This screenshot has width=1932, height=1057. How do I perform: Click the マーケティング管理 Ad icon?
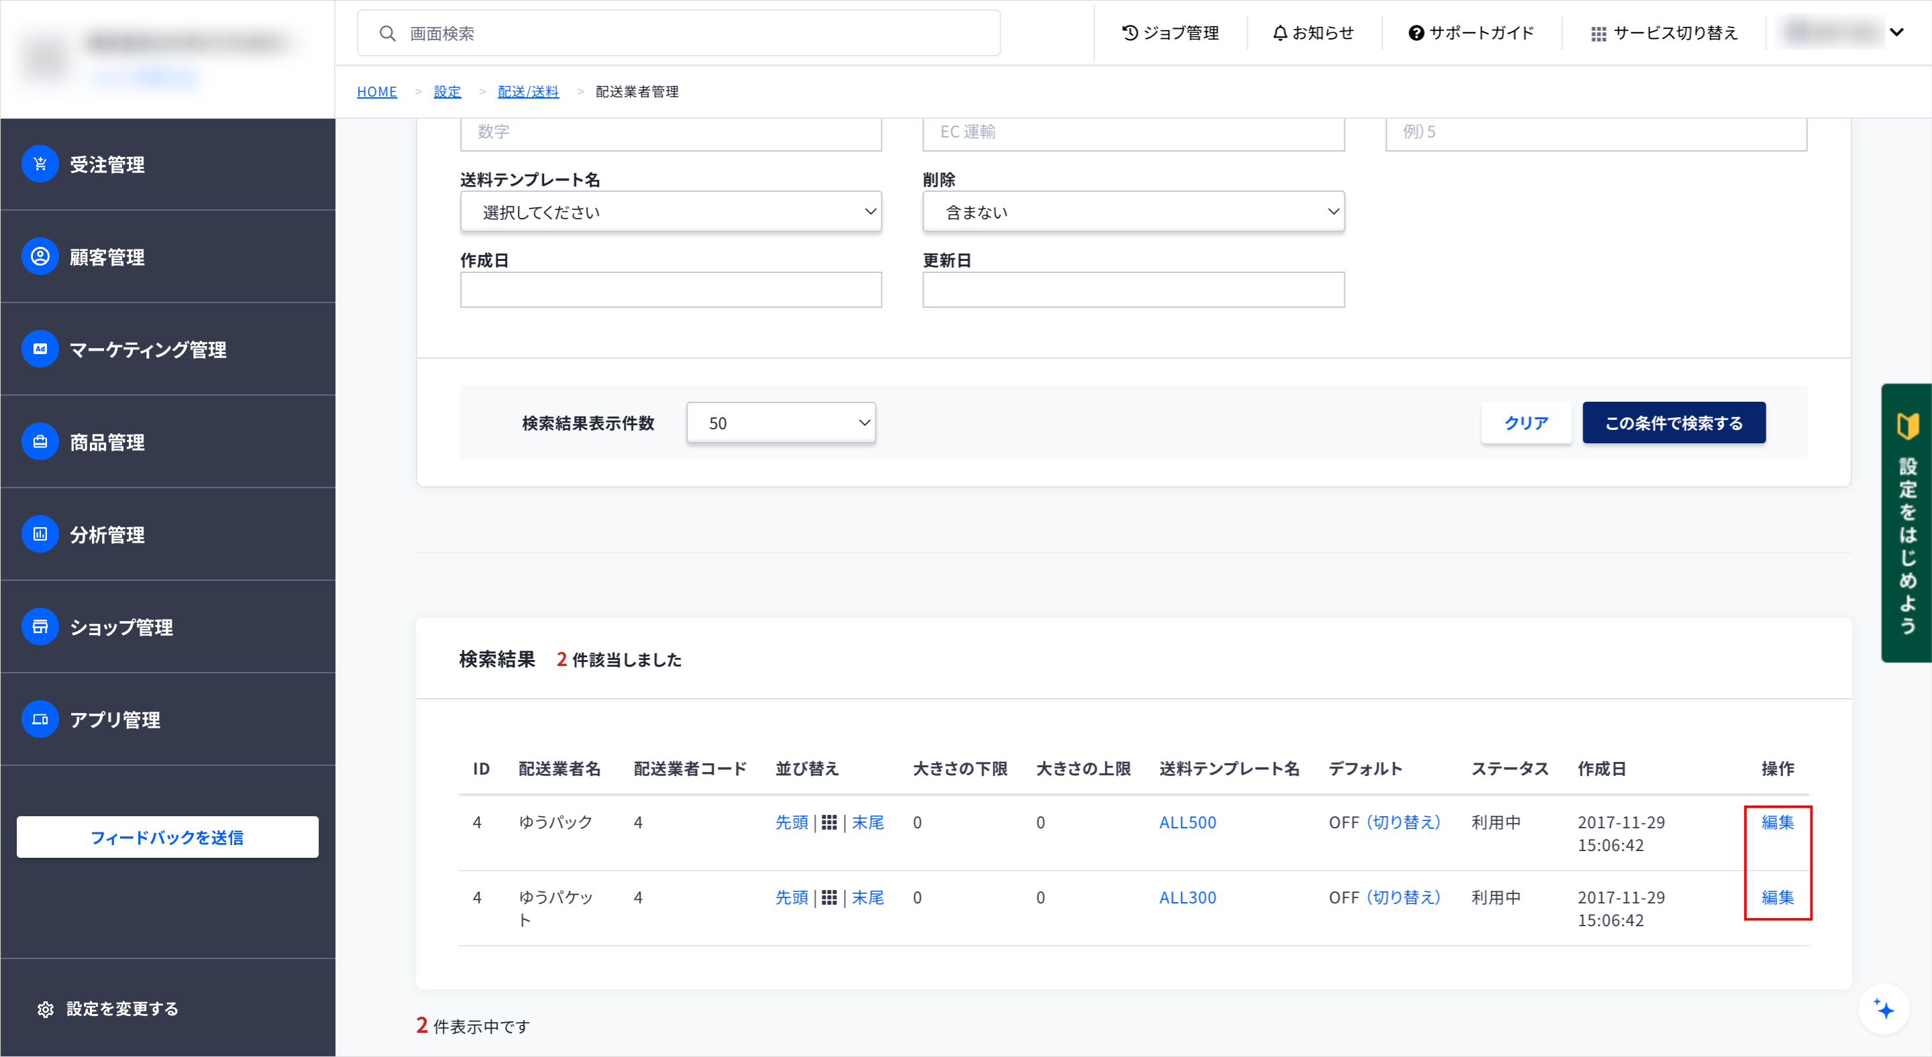click(40, 349)
